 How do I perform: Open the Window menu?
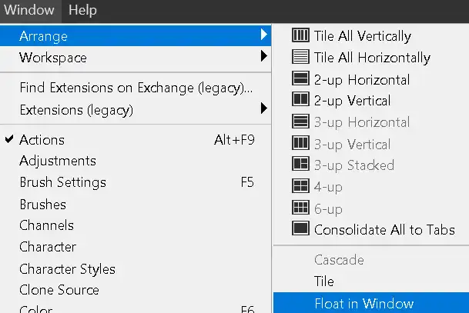(x=29, y=10)
